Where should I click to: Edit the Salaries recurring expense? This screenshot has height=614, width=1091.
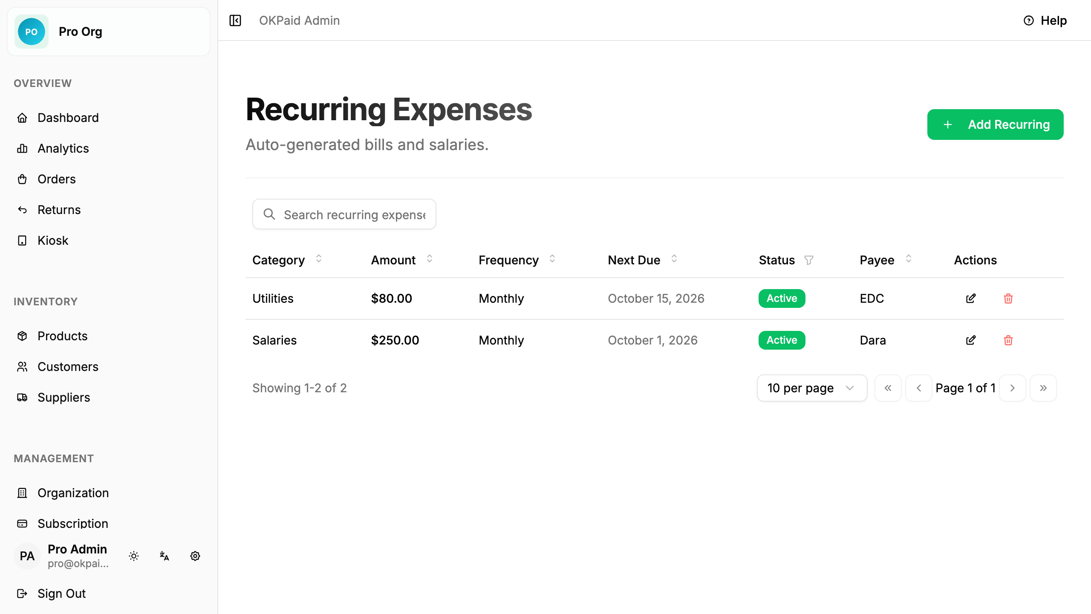click(971, 340)
